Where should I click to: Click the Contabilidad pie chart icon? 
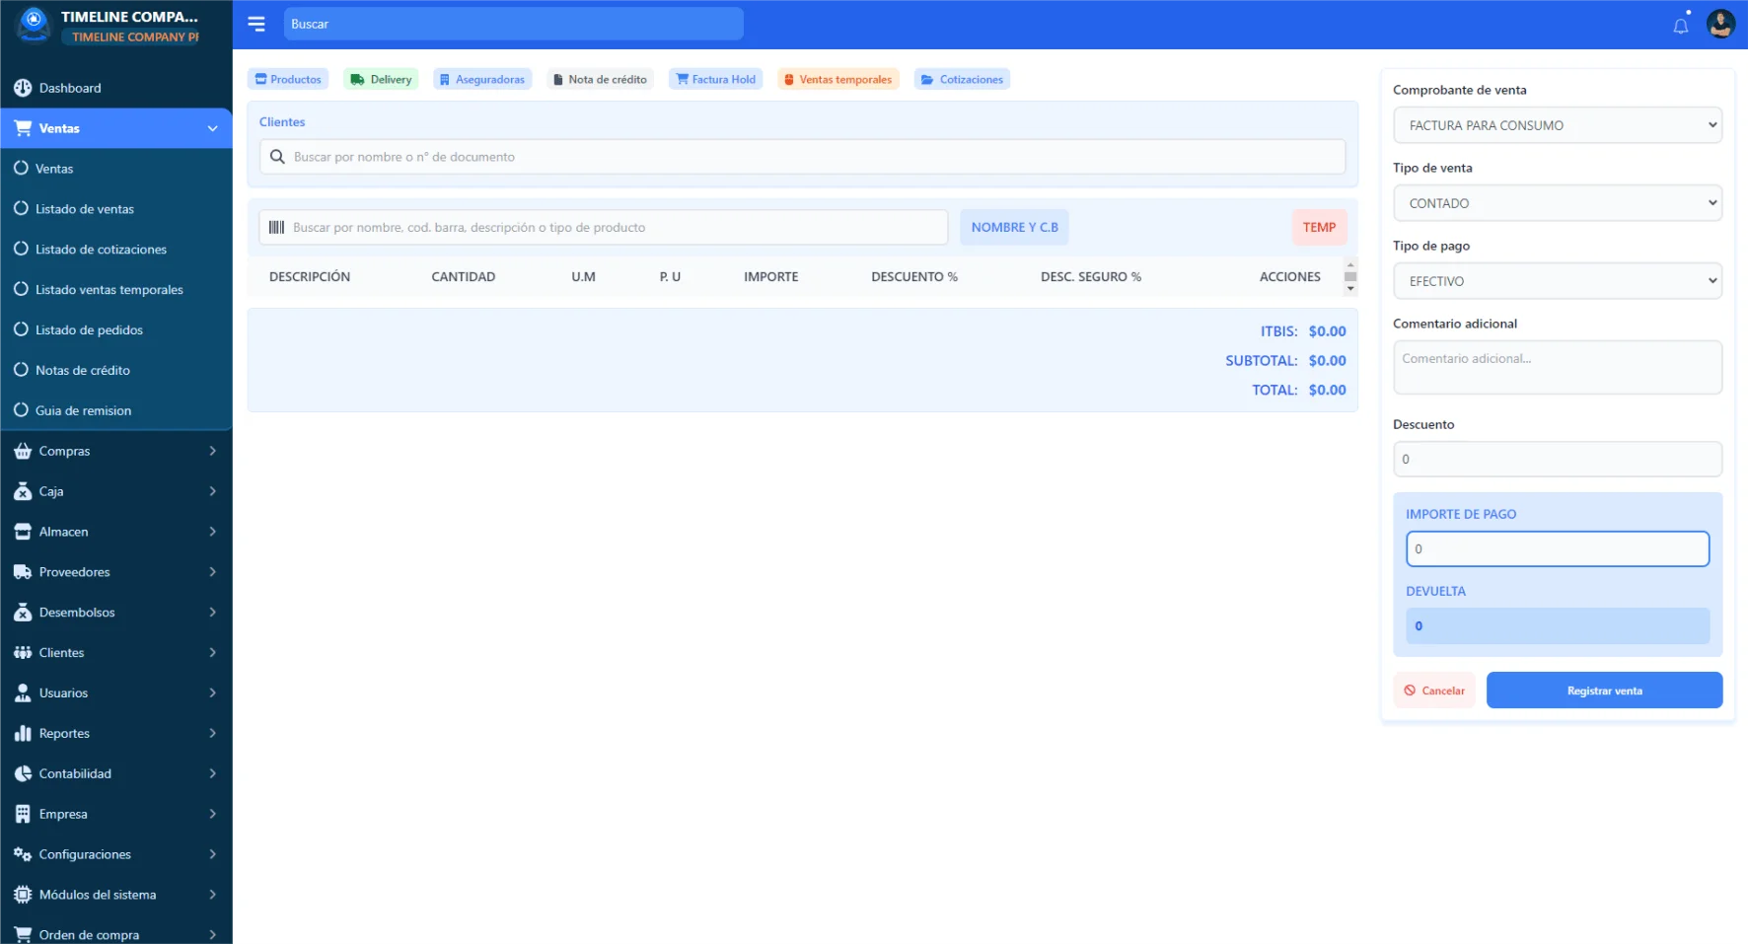[x=23, y=773]
